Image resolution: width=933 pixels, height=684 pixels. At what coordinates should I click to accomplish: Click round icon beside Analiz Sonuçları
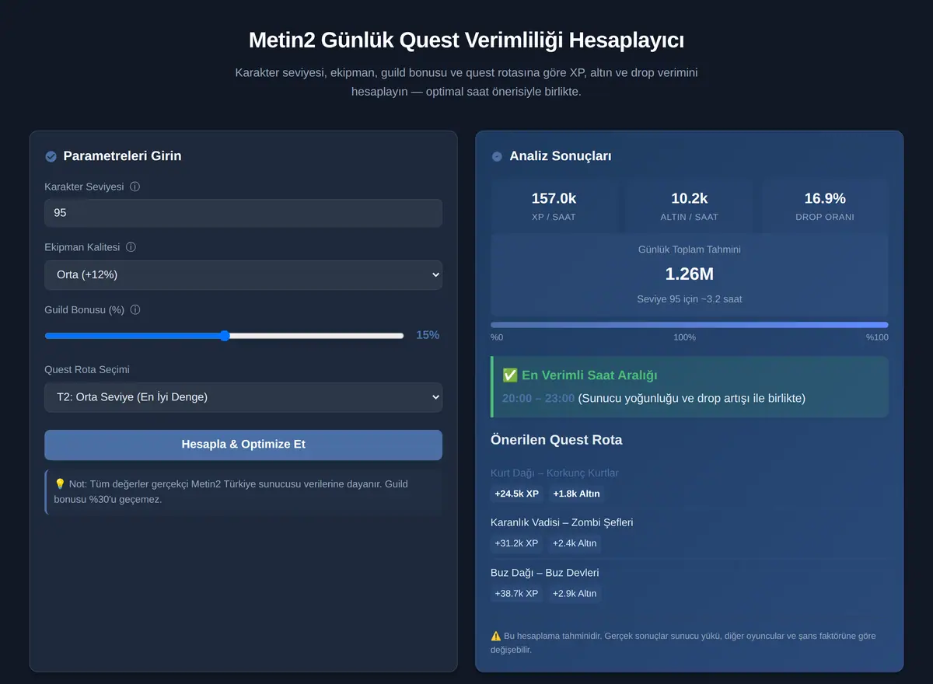[x=497, y=156]
